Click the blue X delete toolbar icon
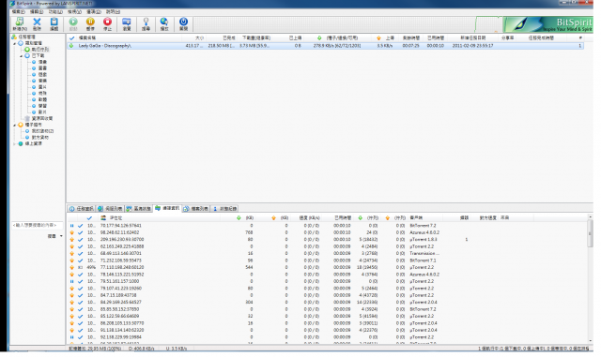This screenshot has height=357, width=601. [37, 23]
